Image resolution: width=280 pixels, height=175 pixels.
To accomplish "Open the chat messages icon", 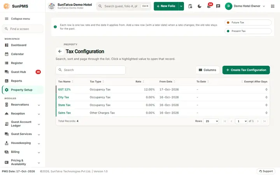I will click(218, 6).
